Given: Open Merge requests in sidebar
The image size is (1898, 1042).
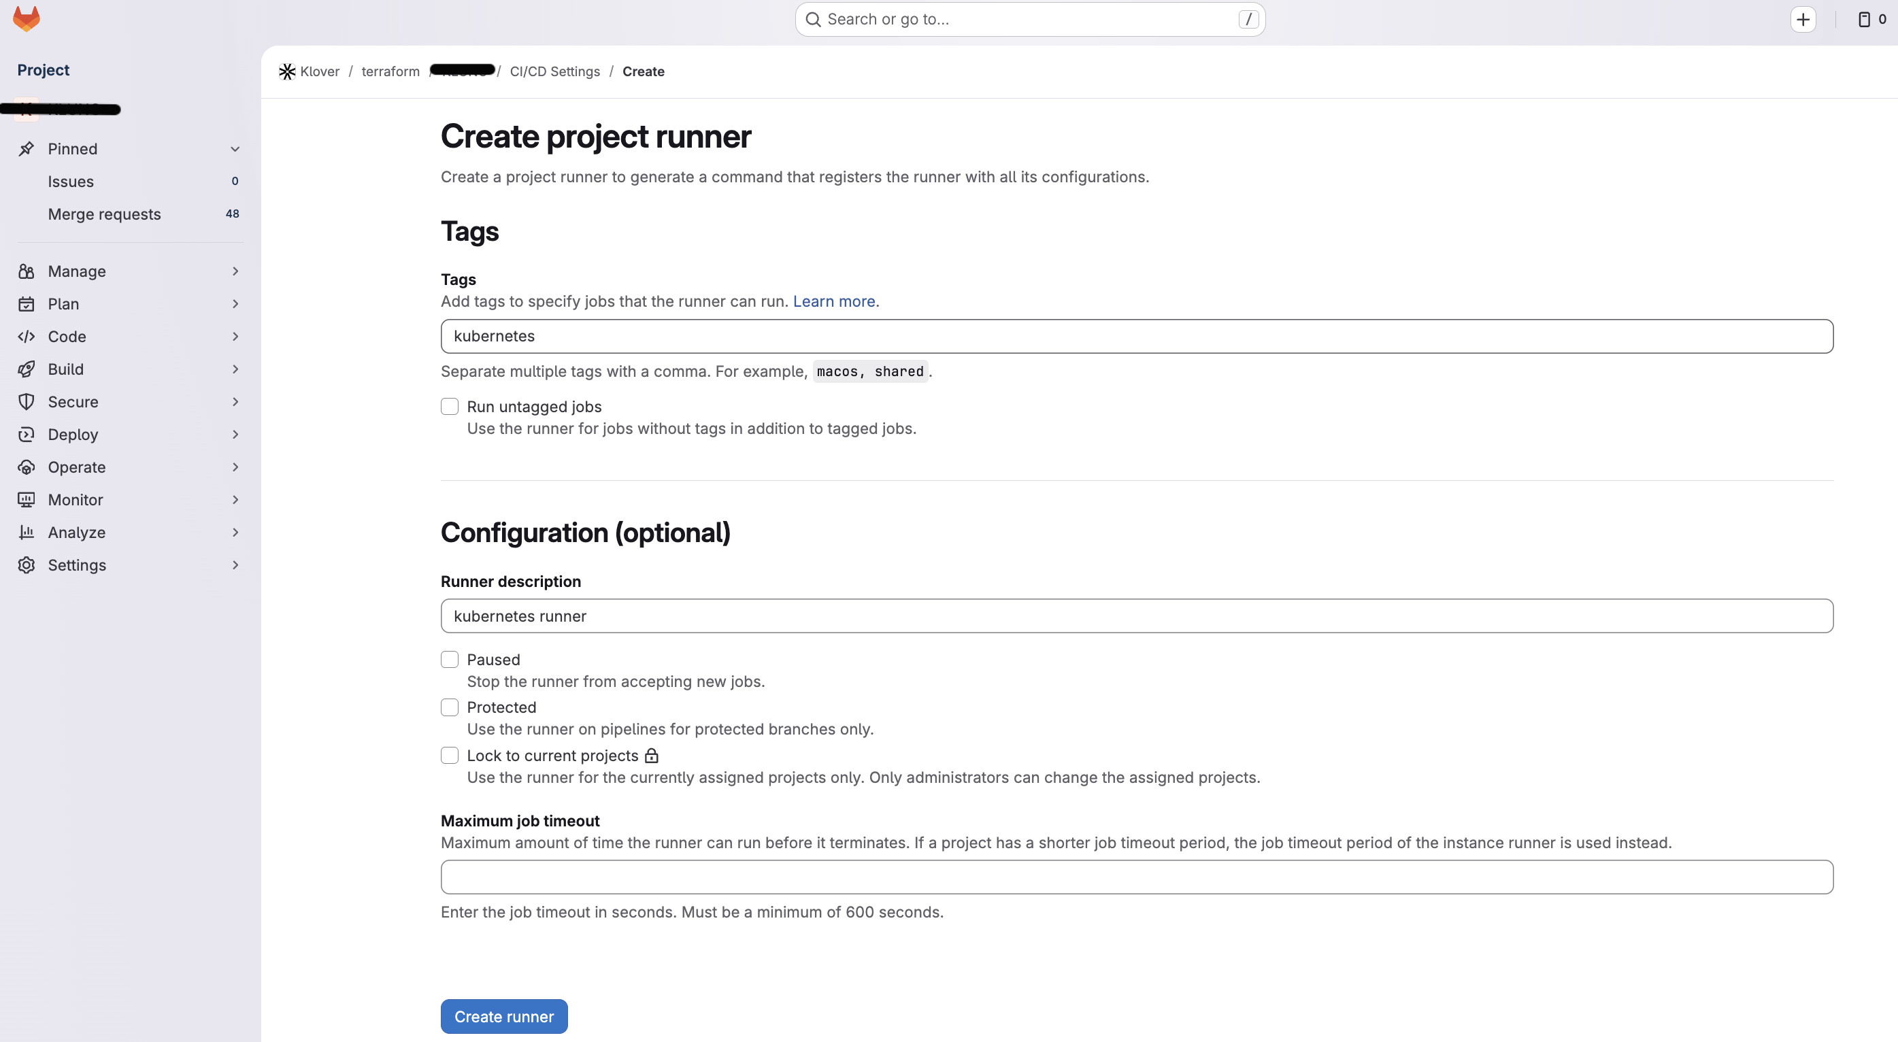Looking at the screenshot, I should click(104, 214).
